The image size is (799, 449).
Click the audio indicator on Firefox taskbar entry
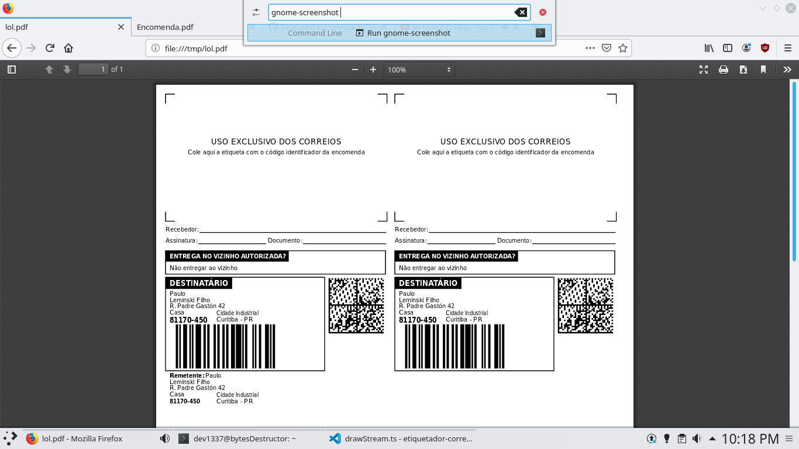point(165,438)
